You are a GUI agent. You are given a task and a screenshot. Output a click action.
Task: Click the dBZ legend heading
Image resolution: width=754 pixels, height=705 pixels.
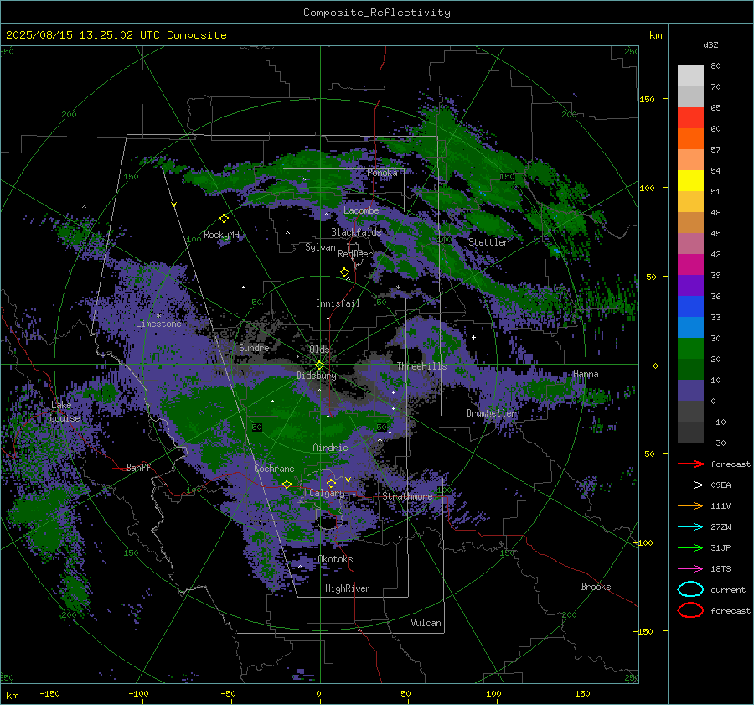(710, 44)
